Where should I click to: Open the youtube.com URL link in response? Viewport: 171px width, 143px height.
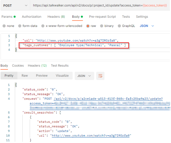(x=91, y=136)
